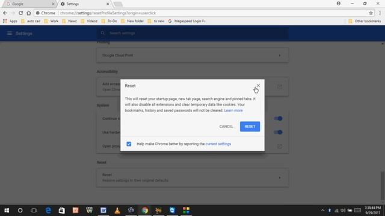Go back with the browser back arrow

point(5,13)
